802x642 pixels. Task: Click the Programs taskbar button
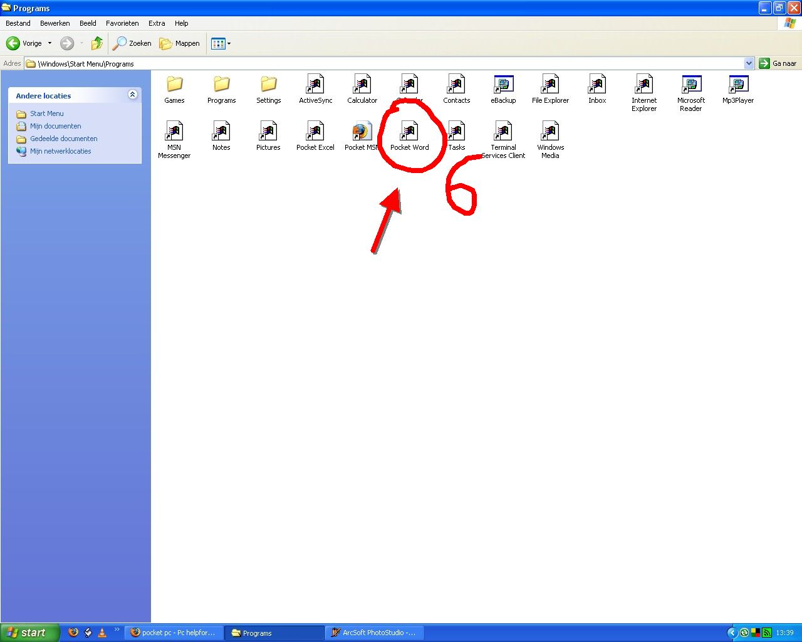(x=274, y=633)
